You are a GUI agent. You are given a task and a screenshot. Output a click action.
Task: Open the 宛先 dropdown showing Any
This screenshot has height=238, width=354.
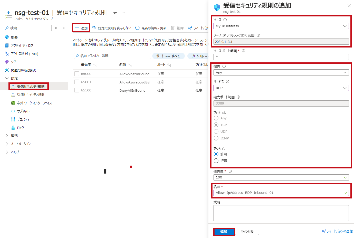tap(281, 72)
